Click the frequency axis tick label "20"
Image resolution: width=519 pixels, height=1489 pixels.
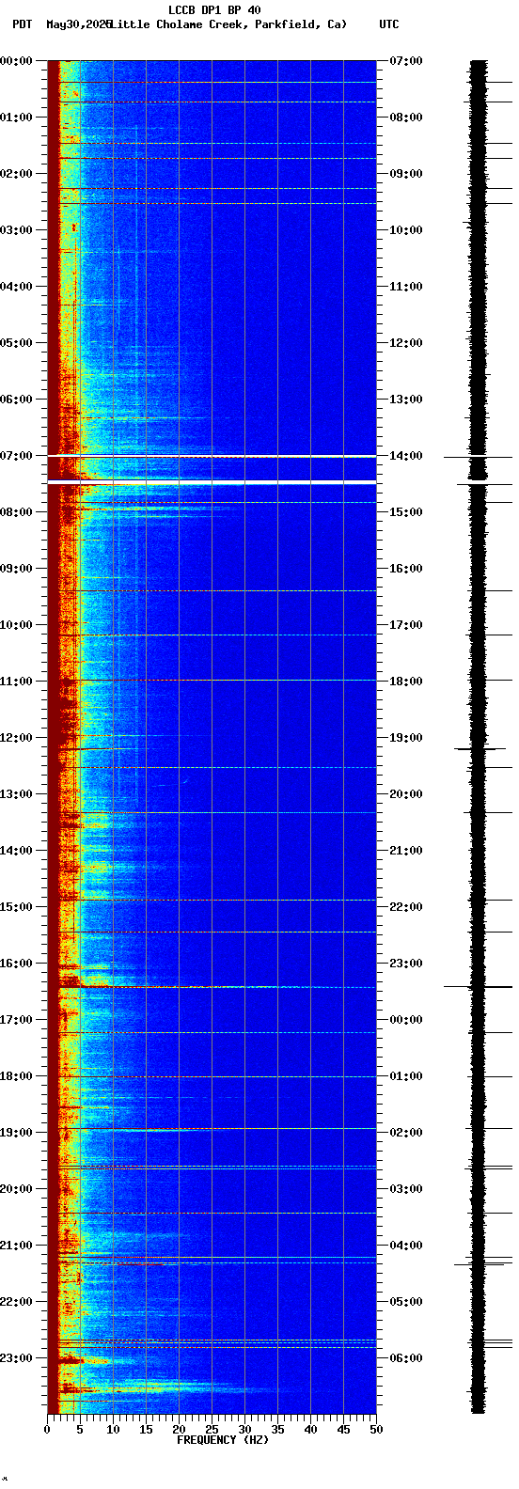coord(179,1430)
